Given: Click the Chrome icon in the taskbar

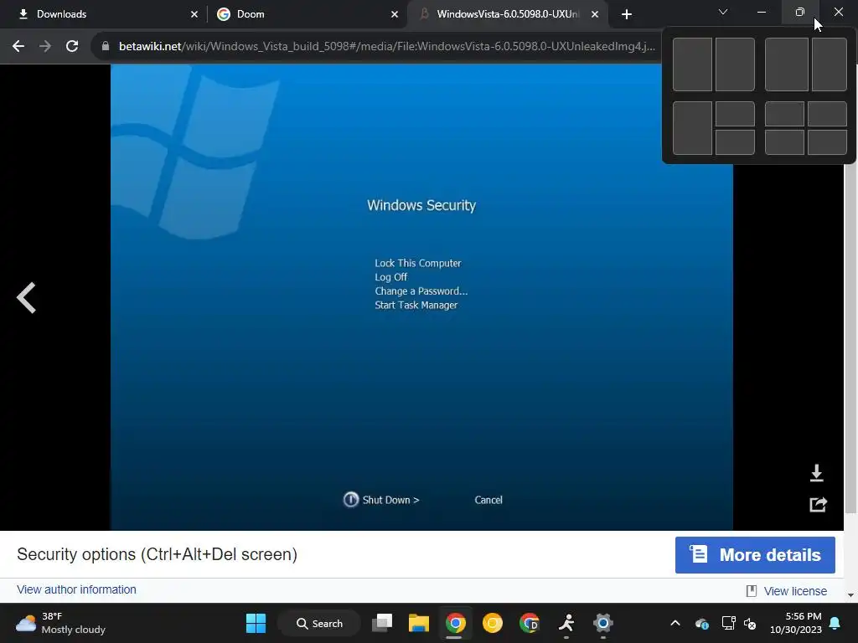Looking at the screenshot, I should (x=455, y=623).
